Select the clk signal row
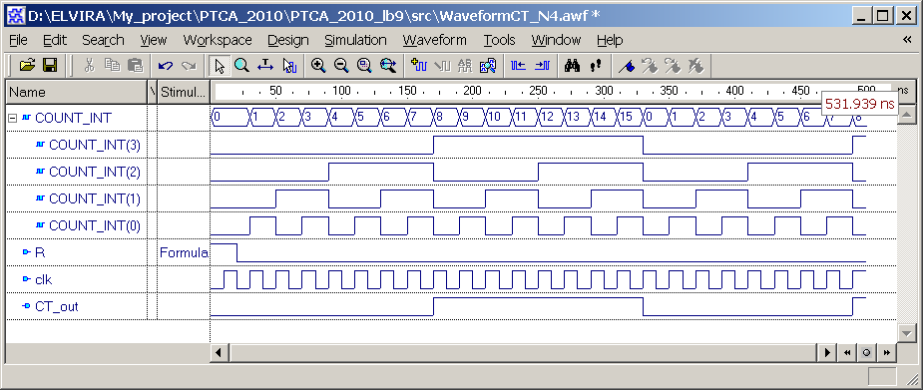Screen dimensions: 923x390 [x=43, y=279]
